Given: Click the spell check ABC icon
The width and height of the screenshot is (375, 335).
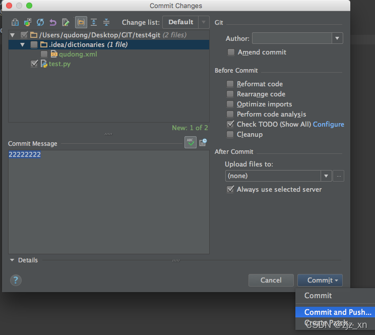Looking at the screenshot, I should point(191,142).
